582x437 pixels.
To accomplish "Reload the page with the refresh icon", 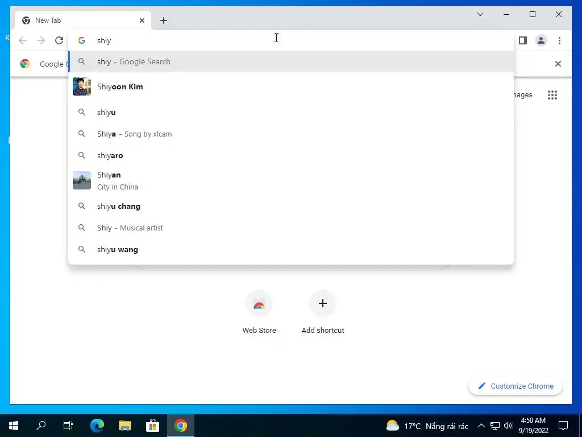I will click(x=59, y=40).
